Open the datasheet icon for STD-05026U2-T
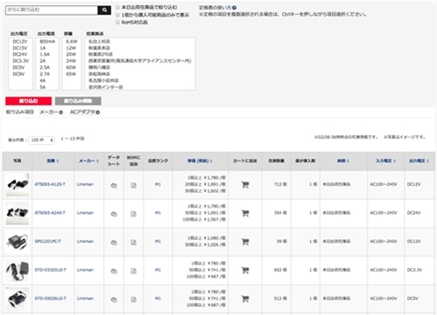 pos(114,299)
